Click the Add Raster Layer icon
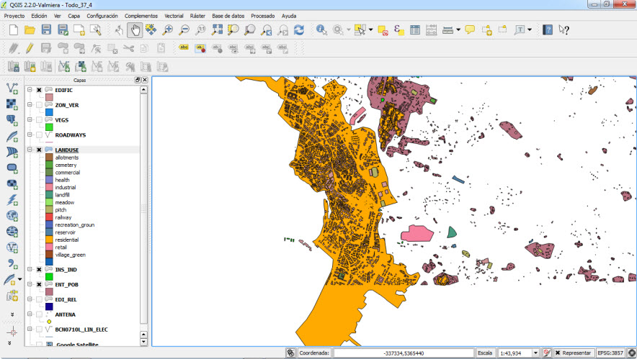637x359 pixels. (x=12, y=104)
